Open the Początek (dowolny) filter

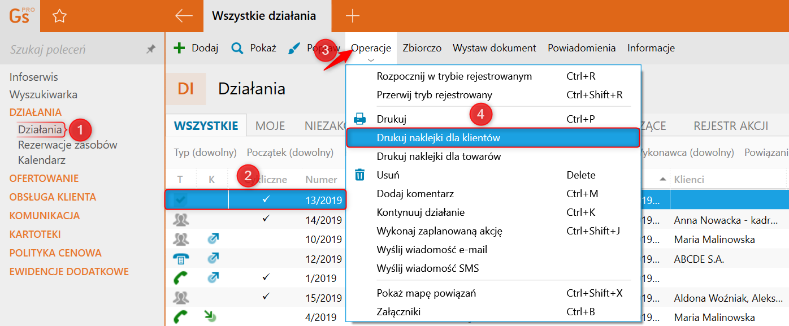(290, 153)
